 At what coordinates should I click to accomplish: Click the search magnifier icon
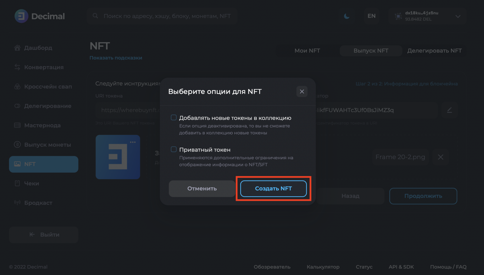(x=96, y=16)
